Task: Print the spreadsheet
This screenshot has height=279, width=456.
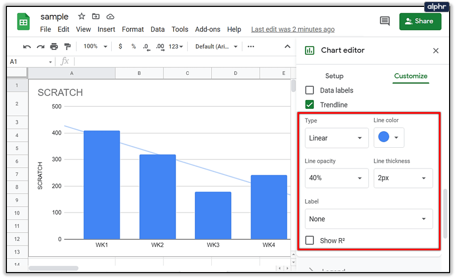Action: [x=54, y=46]
